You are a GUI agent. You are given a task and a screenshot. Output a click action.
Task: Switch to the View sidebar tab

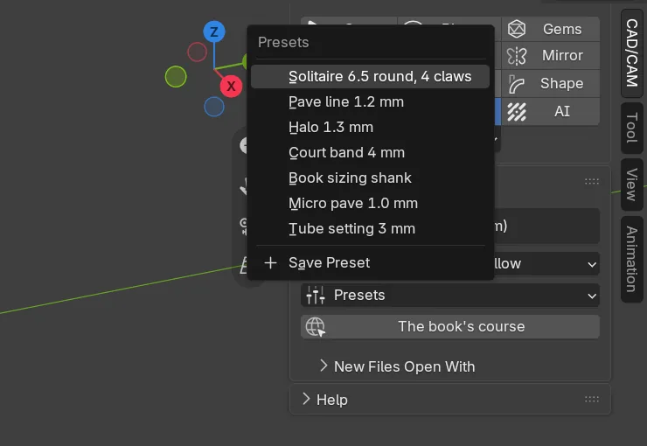[632, 185]
